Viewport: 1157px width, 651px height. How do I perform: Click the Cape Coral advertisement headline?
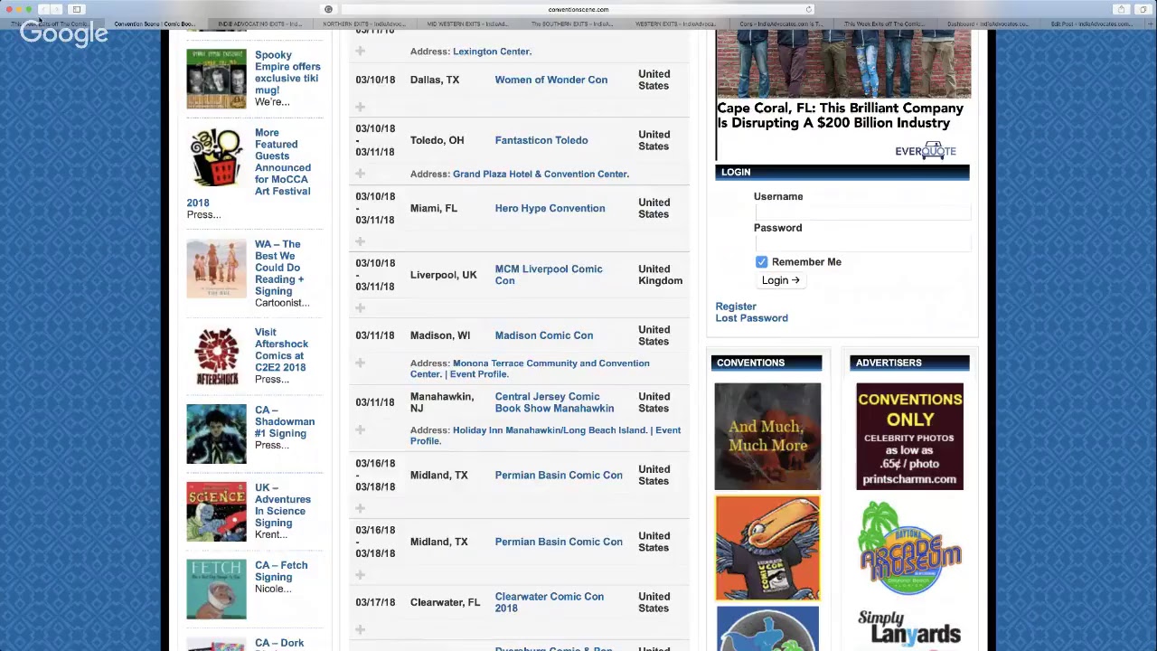click(840, 116)
